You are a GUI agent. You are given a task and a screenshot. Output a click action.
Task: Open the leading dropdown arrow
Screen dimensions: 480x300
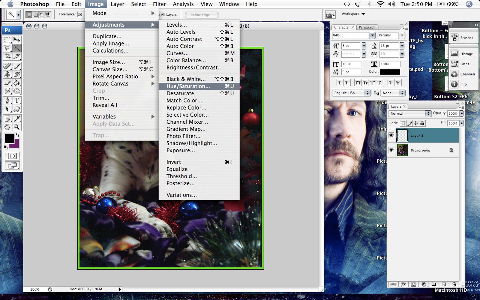point(402,46)
